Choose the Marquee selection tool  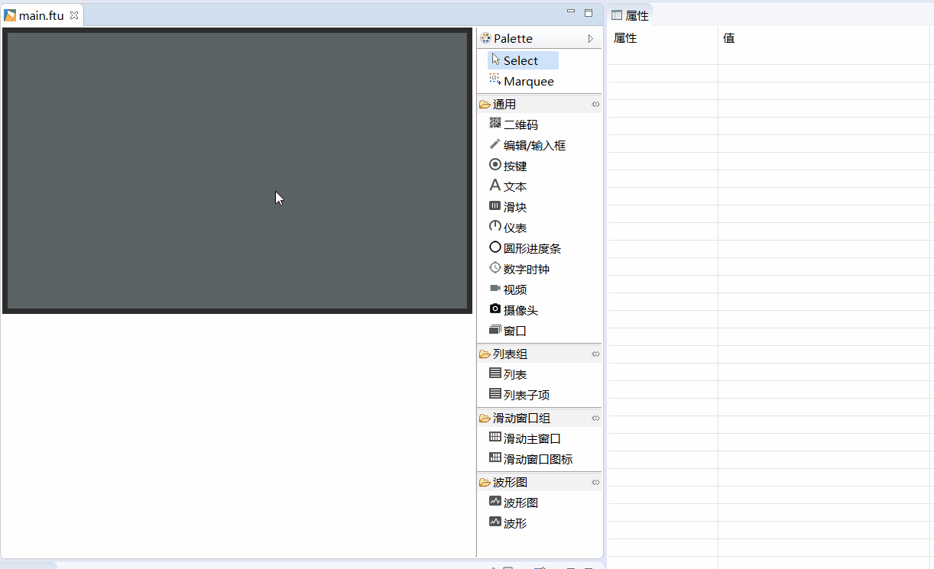[x=522, y=81]
